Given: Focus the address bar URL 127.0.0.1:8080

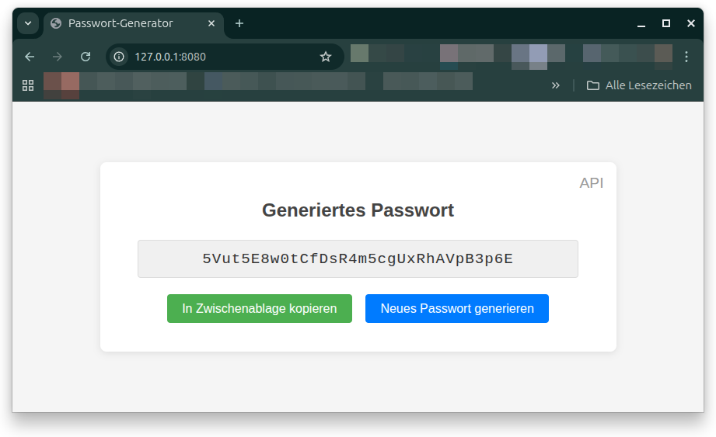Looking at the screenshot, I should [218, 57].
